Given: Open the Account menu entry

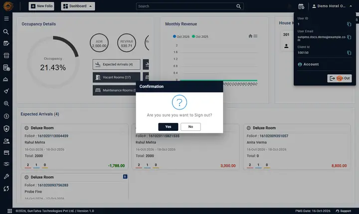Looking at the screenshot, I should 308,64.
